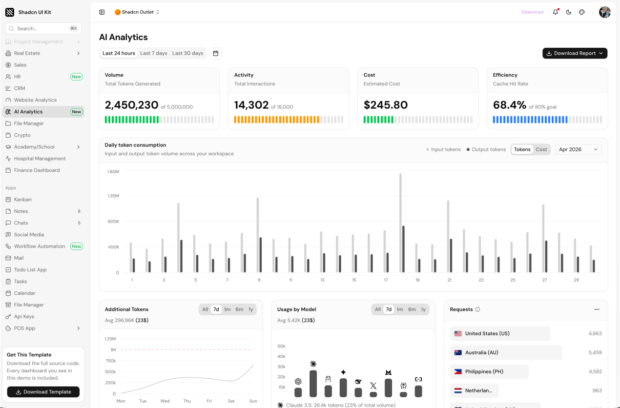Focus the sidebar Search field

pyautogui.click(x=43, y=28)
